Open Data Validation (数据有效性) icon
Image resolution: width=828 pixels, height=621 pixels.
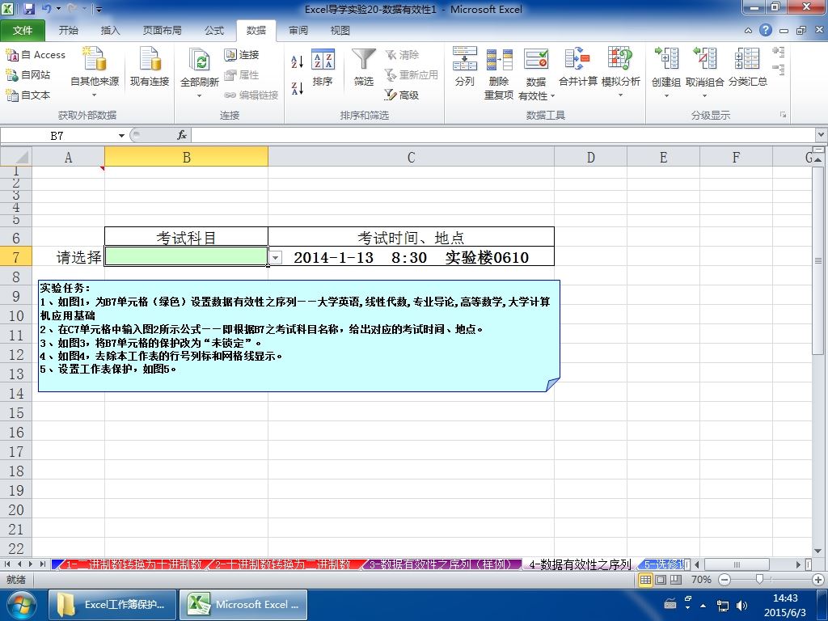point(536,59)
